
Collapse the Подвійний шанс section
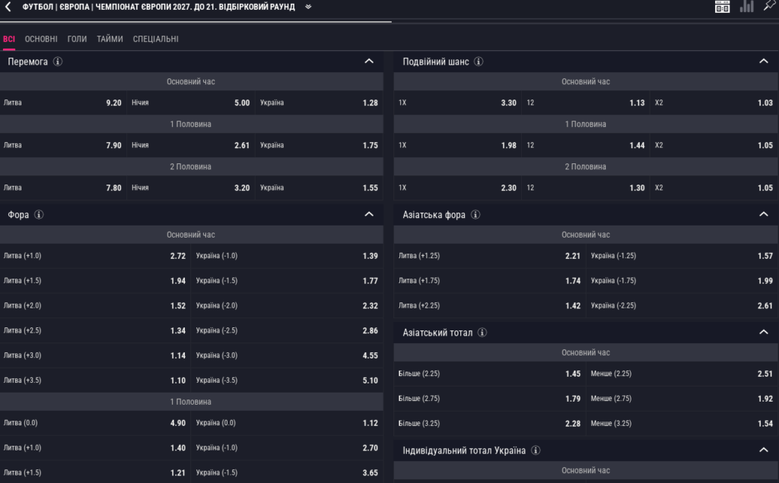coord(764,62)
